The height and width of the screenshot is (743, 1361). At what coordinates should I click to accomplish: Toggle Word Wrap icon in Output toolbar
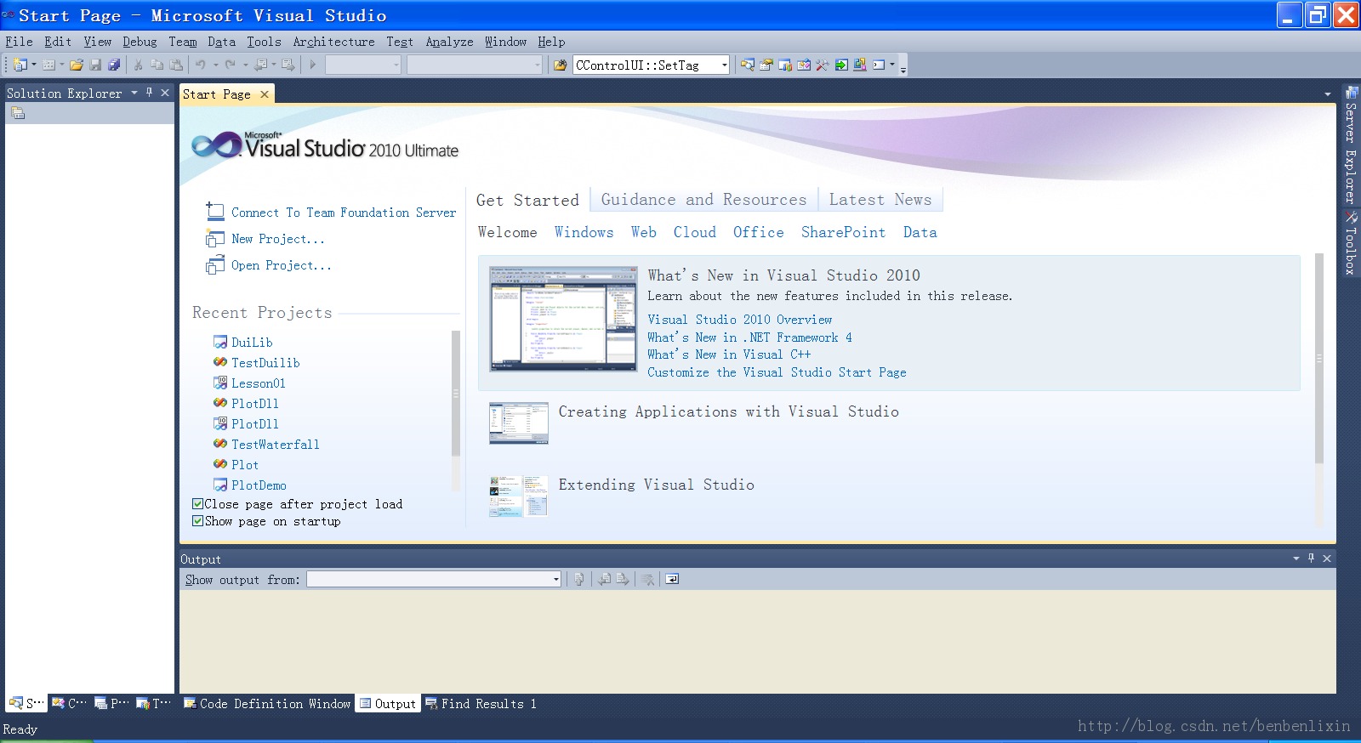click(672, 580)
